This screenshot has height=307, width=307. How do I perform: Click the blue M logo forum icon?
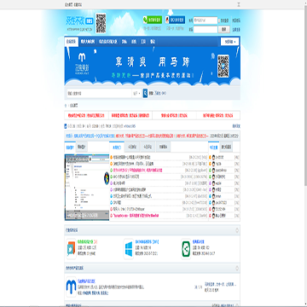point(71,287)
